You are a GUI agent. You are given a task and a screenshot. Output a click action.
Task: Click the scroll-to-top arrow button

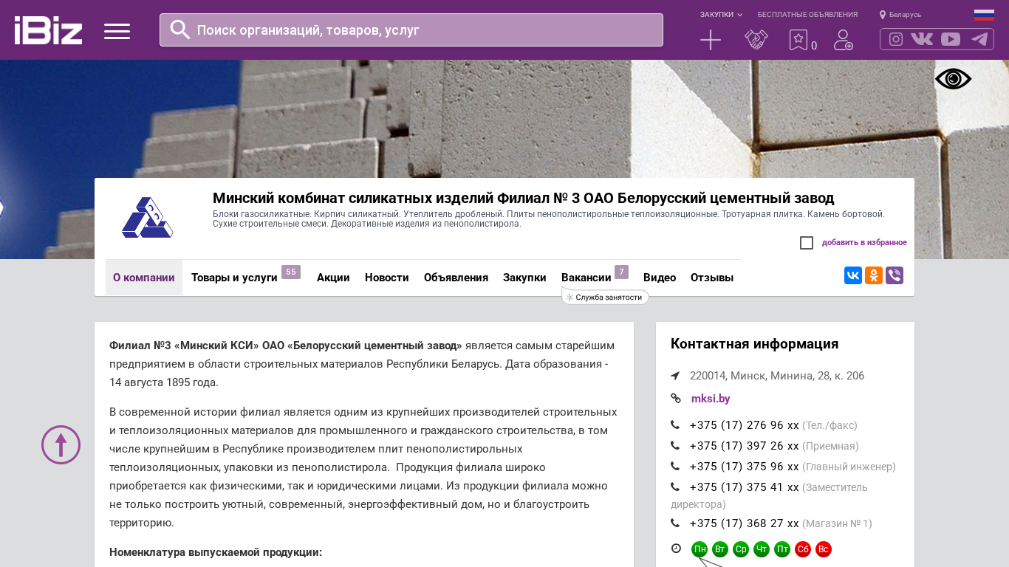[x=61, y=444]
